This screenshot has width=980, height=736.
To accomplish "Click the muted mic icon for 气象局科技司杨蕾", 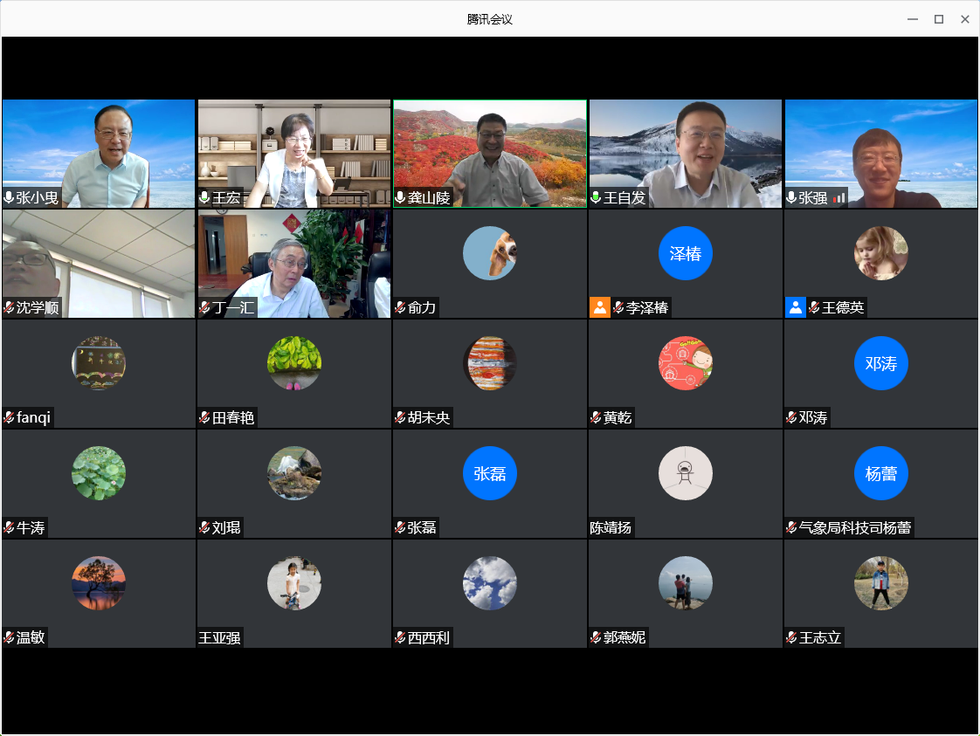I will [x=791, y=528].
